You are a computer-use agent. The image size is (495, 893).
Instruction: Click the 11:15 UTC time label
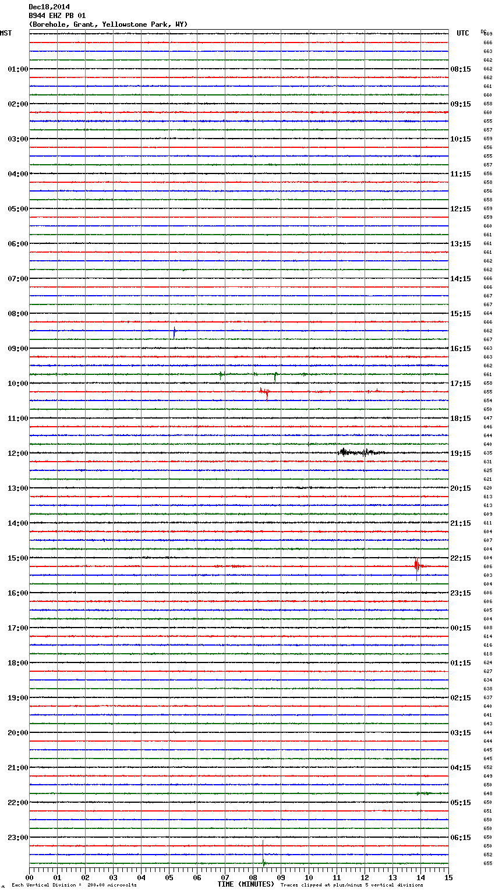coord(461,174)
